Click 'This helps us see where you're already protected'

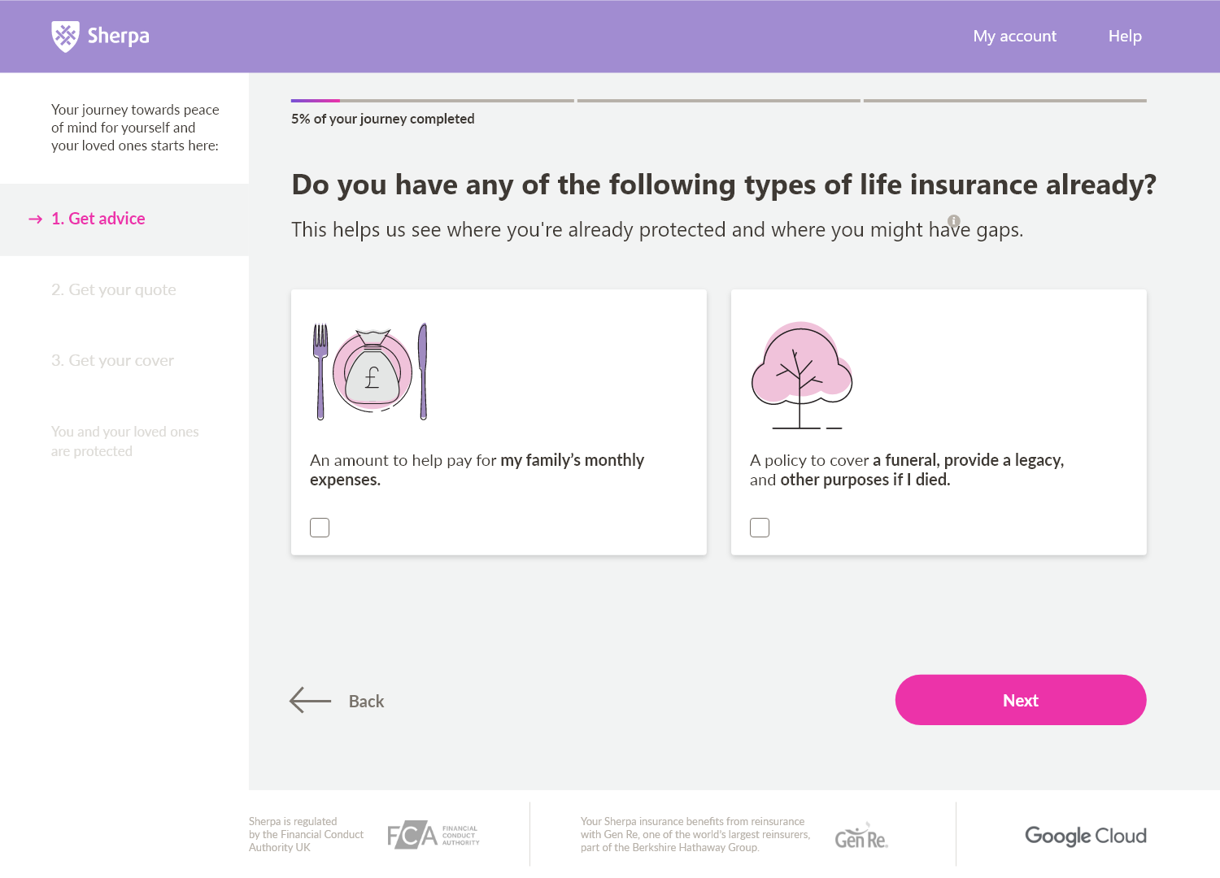click(657, 230)
